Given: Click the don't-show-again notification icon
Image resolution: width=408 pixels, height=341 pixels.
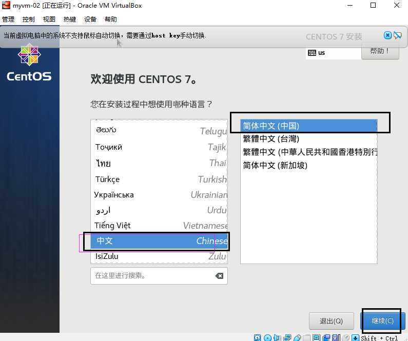Looking at the screenshot, I should (x=398, y=35).
